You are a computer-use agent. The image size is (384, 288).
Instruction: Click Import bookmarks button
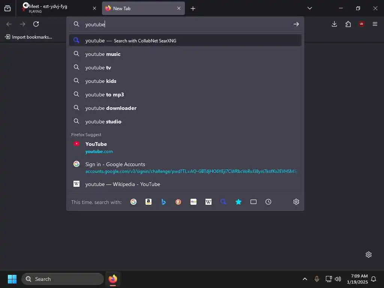point(28,37)
